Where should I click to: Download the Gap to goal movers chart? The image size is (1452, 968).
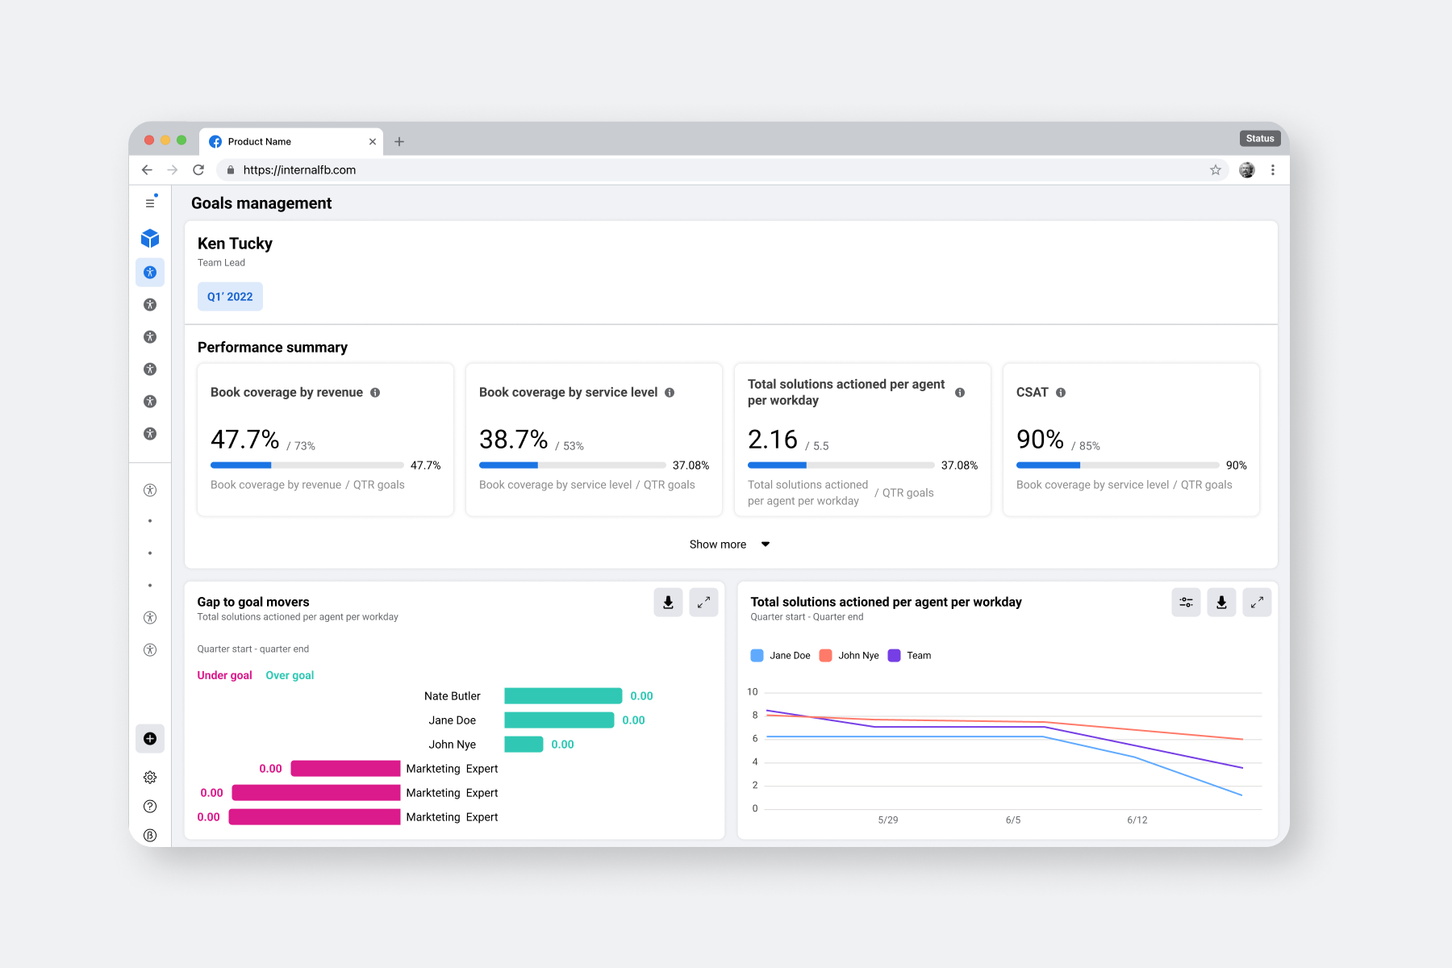click(x=669, y=603)
